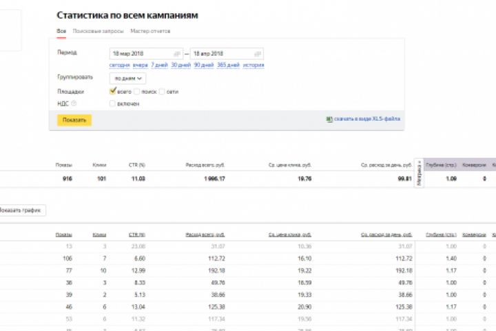Click average click price '19.76' in totals
The height and width of the screenshot is (331, 496).
[304, 179]
